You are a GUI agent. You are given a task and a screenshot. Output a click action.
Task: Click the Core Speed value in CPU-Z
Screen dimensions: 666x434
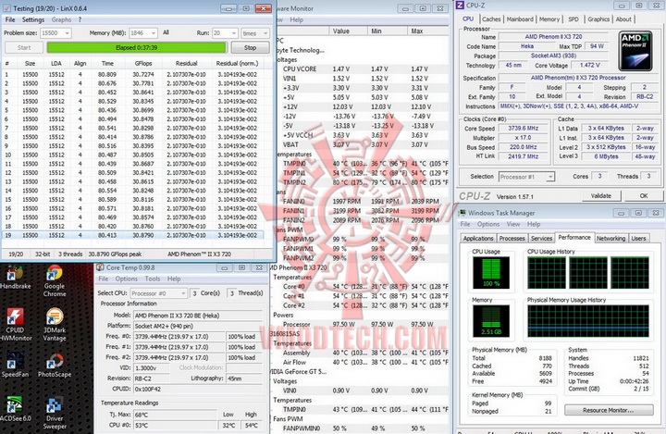524,128
